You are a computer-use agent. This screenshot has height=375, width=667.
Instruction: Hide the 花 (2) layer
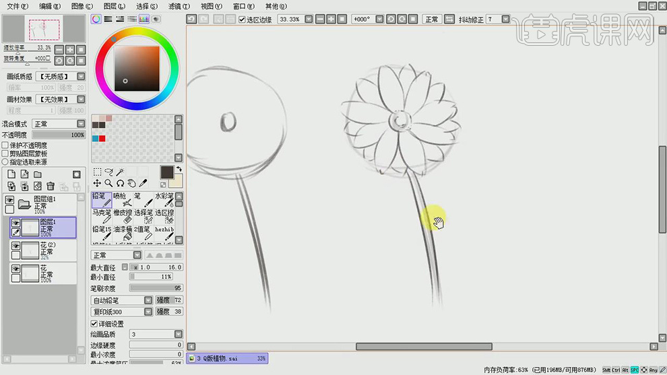tap(16, 246)
